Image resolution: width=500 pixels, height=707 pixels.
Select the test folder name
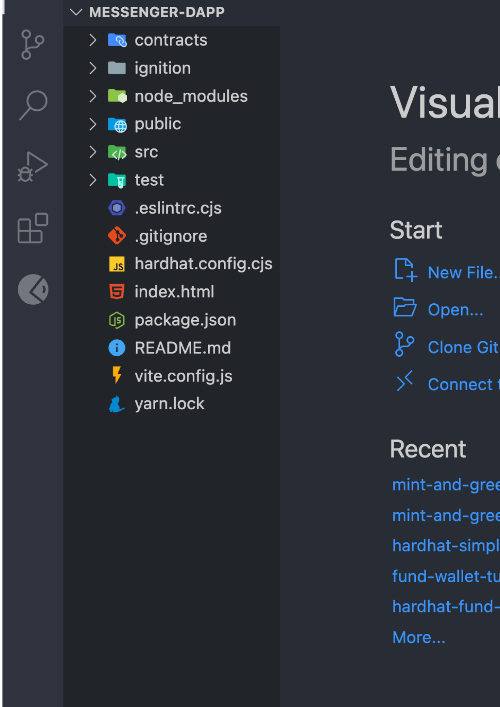tap(149, 180)
